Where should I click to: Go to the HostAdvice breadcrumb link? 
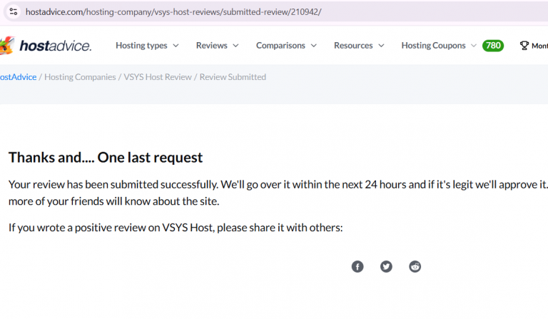[18, 77]
